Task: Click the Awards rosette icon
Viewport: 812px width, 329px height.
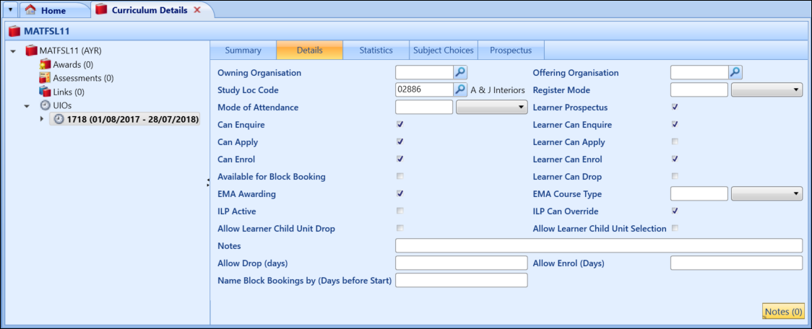Action: click(x=45, y=65)
